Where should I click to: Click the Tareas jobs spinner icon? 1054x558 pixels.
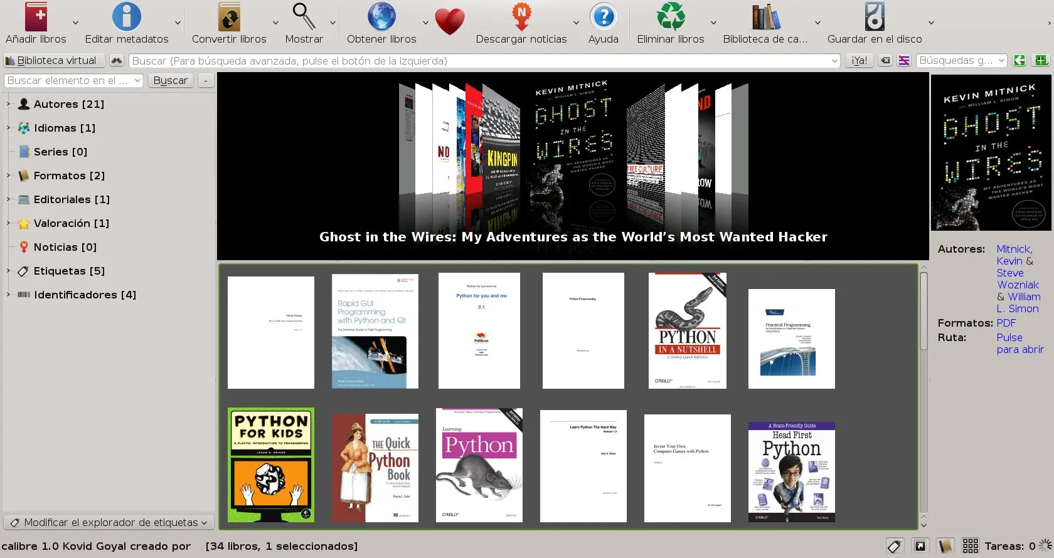(1045, 545)
